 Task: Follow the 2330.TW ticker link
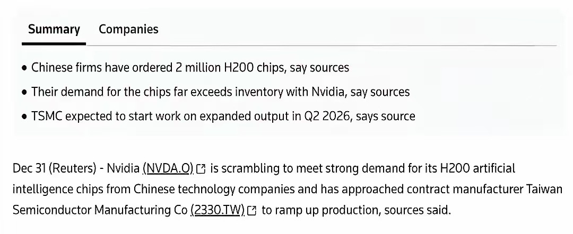point(217,210)
